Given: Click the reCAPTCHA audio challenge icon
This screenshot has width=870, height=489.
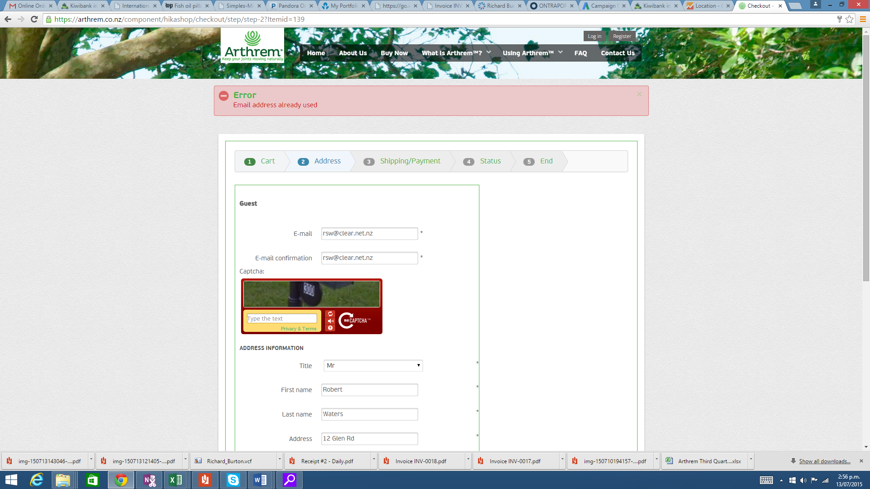Looking at the screenshot, I should tap(330, 321).
